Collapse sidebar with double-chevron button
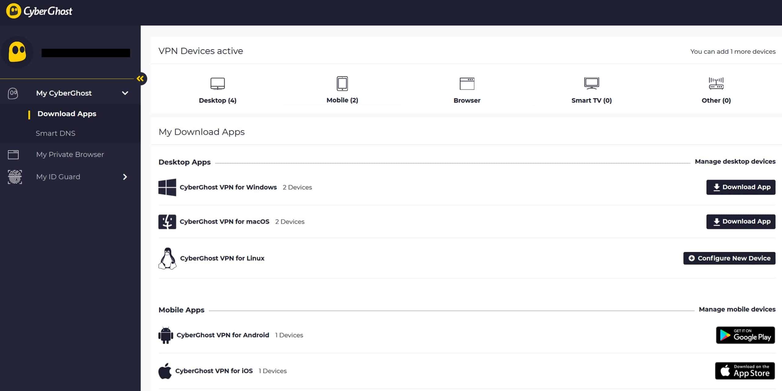782x391 pixels. (140, 79)
